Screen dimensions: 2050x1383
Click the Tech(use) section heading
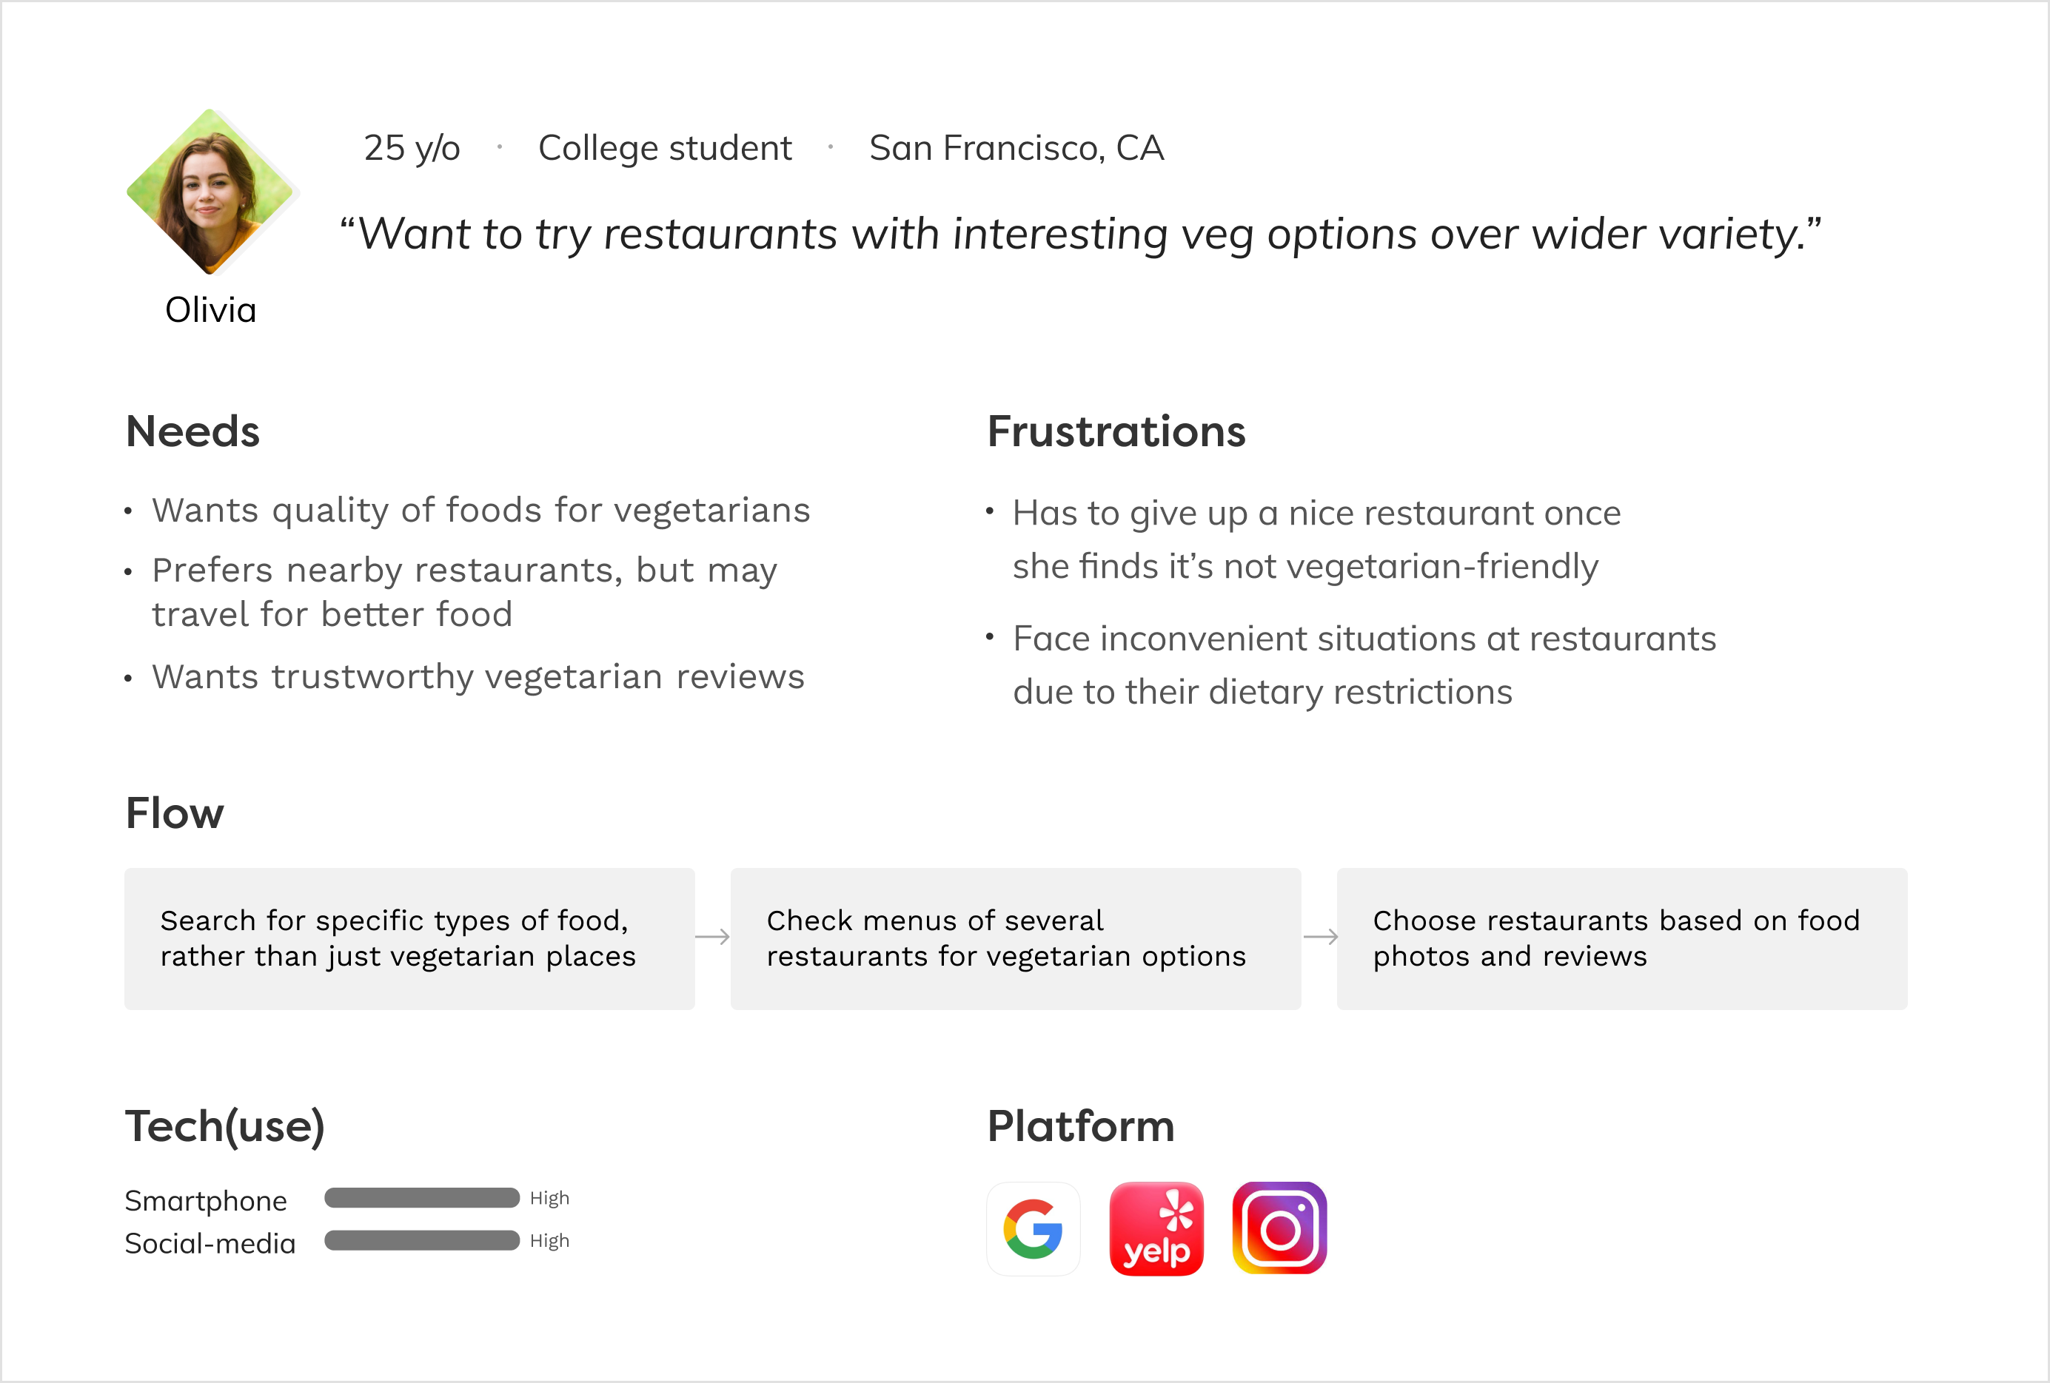(225, 1126)
